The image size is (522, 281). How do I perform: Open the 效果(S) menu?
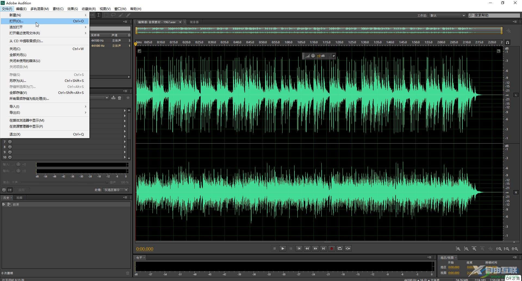[73, 9]
